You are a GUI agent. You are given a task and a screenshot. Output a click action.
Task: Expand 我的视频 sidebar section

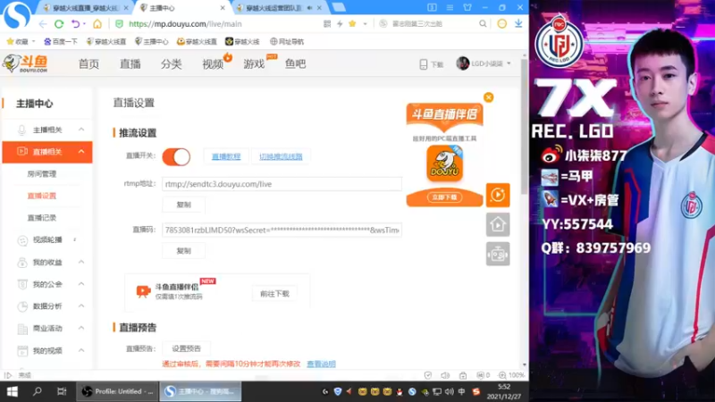click(x=81, y=350)
